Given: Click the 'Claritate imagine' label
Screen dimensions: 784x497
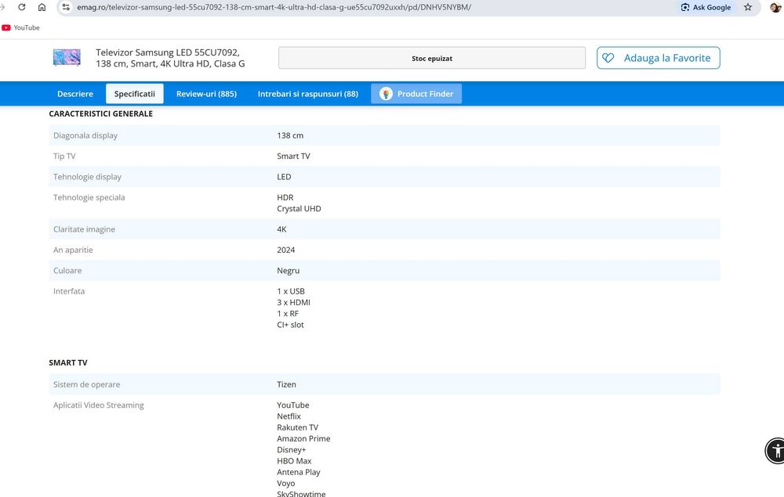Looking at the screenshot, I should coord(84,229).
